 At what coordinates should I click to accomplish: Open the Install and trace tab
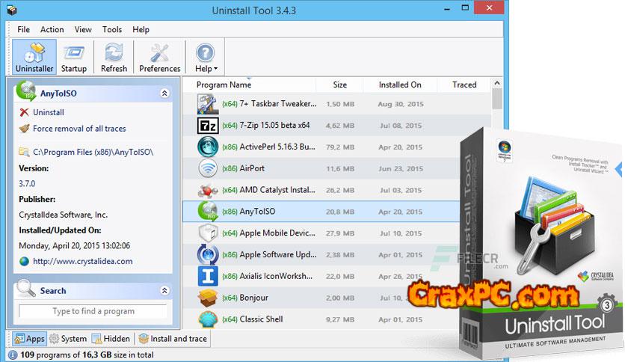click(x=173, y=339)
